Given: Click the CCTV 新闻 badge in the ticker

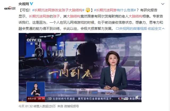Looking at the screenshot, I should [123, 98].
